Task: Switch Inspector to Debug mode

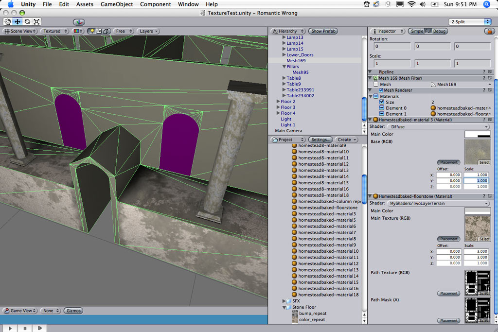Action: coord(440,31)
